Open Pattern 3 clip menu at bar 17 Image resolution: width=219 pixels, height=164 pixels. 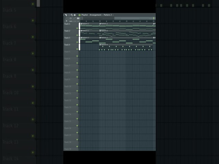pyautogui.click(x=100, y=38)
